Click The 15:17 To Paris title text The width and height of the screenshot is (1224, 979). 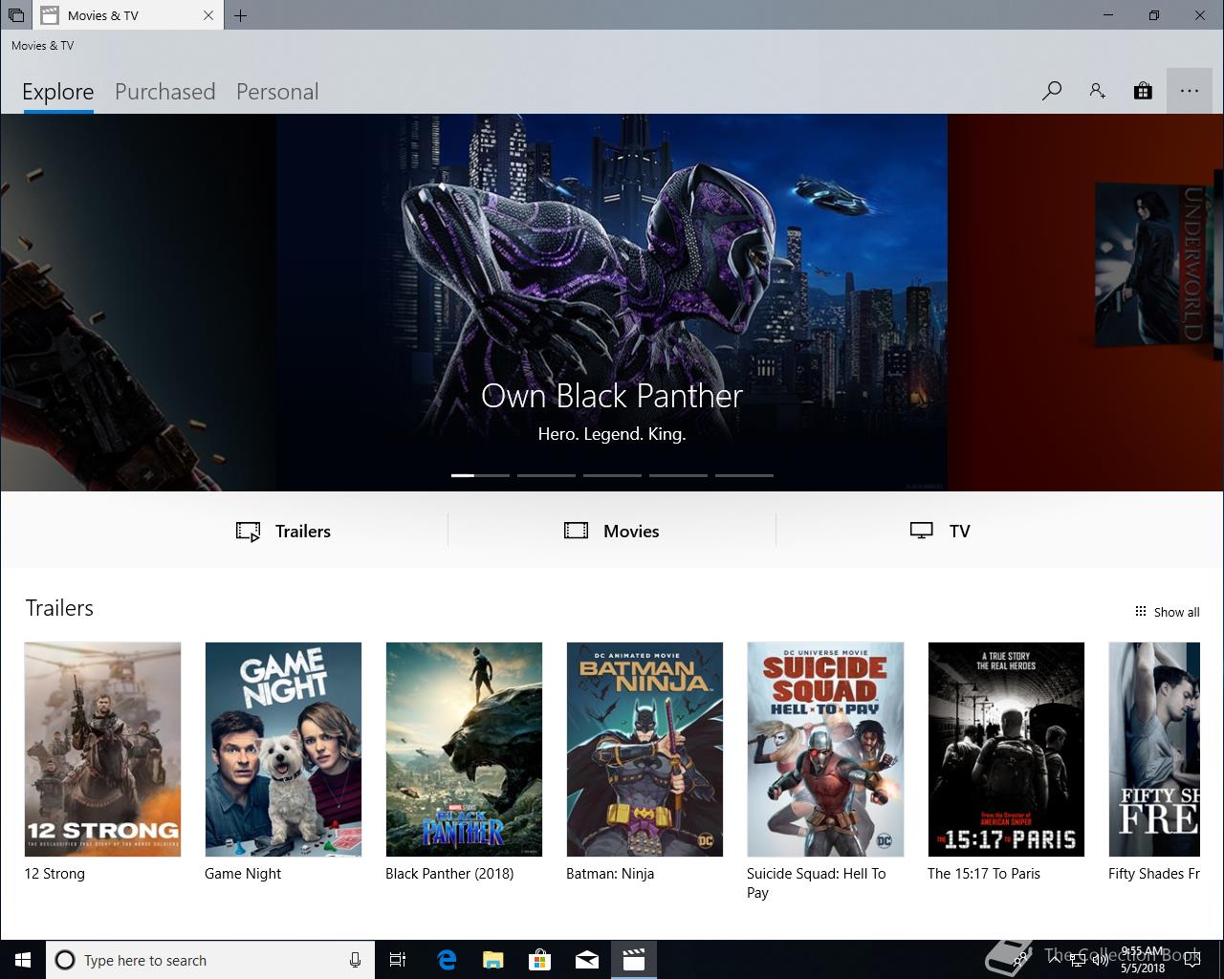pos(984,874)
